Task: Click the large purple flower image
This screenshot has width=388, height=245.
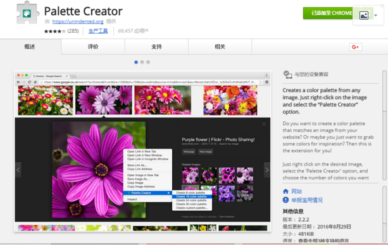Action: point(99,170)
